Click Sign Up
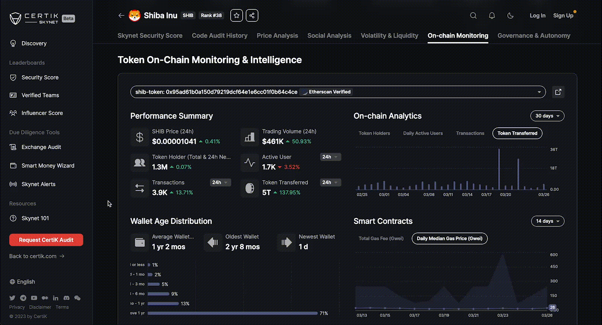The width and height of the screenshot is (602, 325). coord(563,15)
